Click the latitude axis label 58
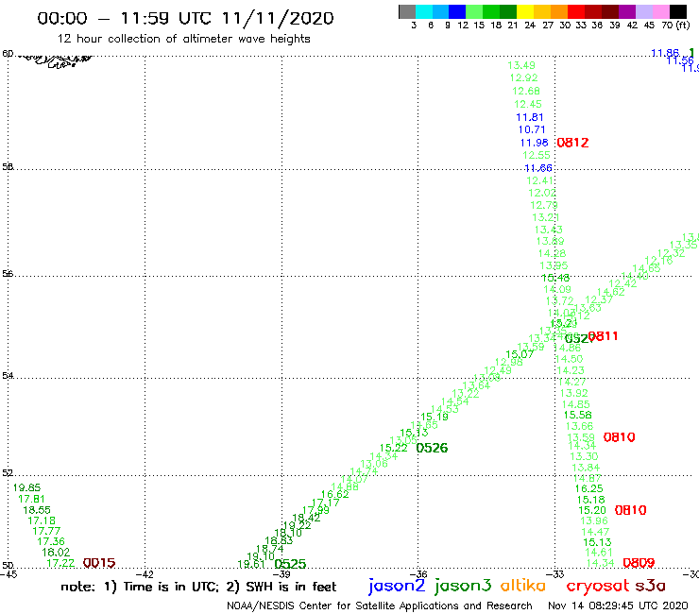Image resolution: width=699 pixels, height=614 pixels. (x=8, y=167)
